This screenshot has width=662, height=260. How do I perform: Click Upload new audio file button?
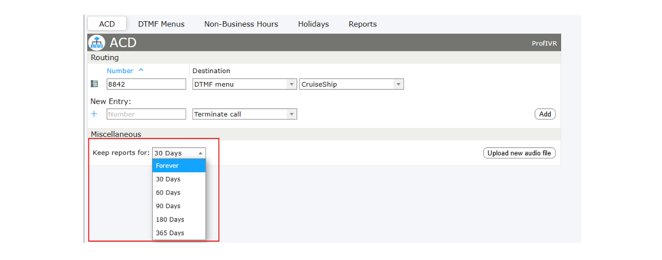pos(519,153)
